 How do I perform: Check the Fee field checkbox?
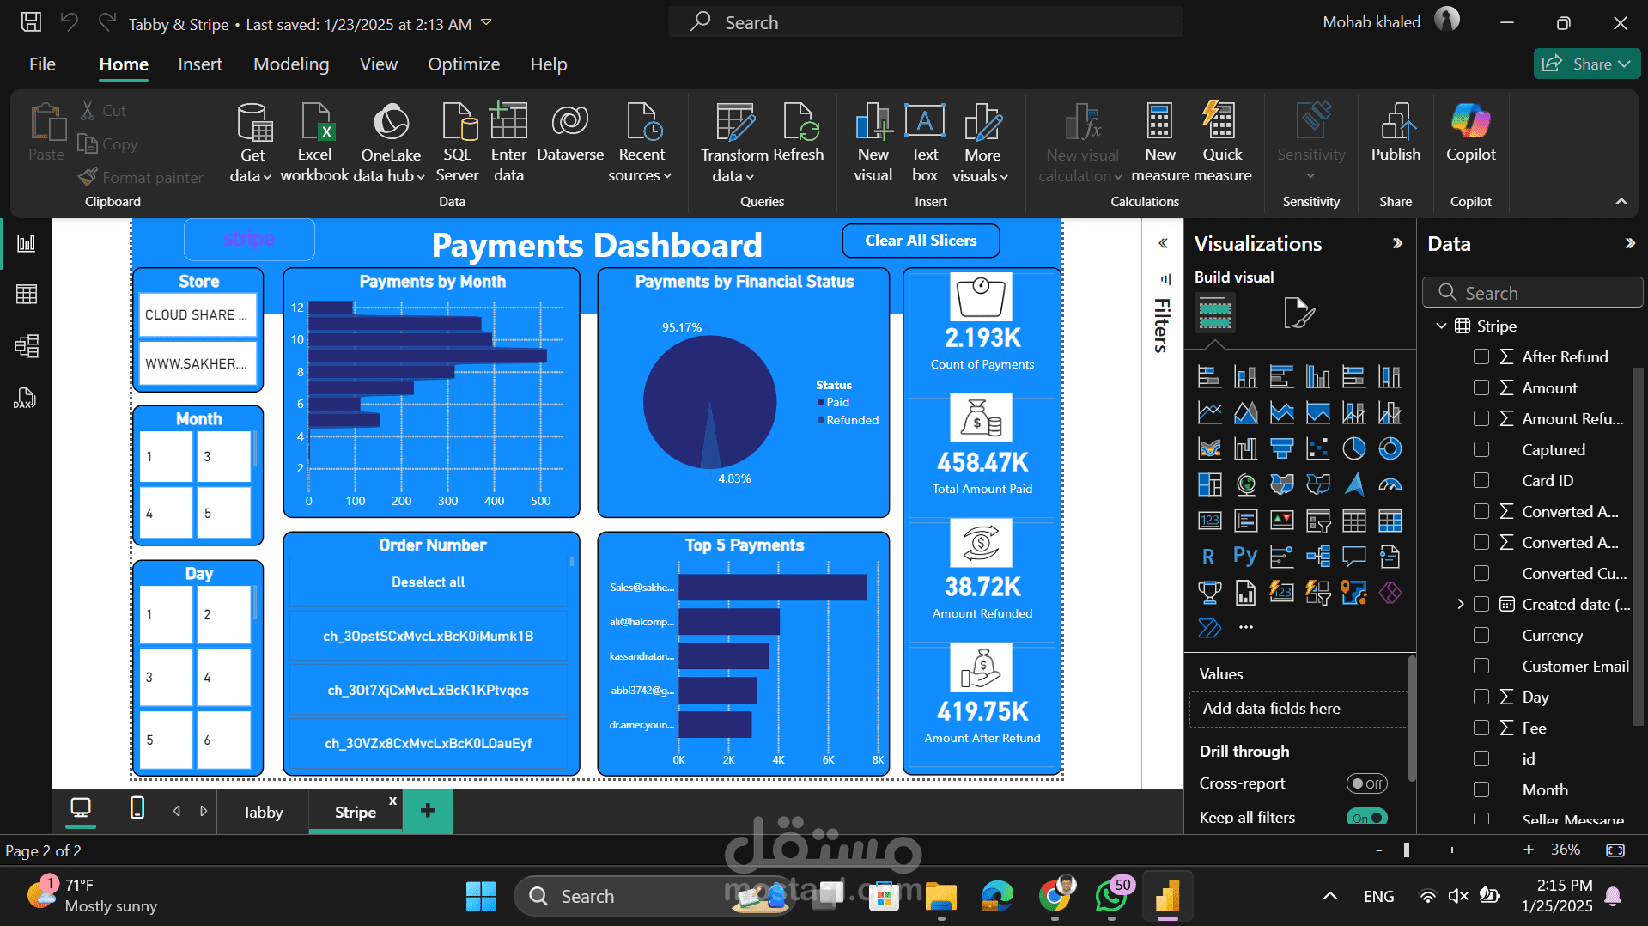pyautogui.click(x=1481, y=728)
